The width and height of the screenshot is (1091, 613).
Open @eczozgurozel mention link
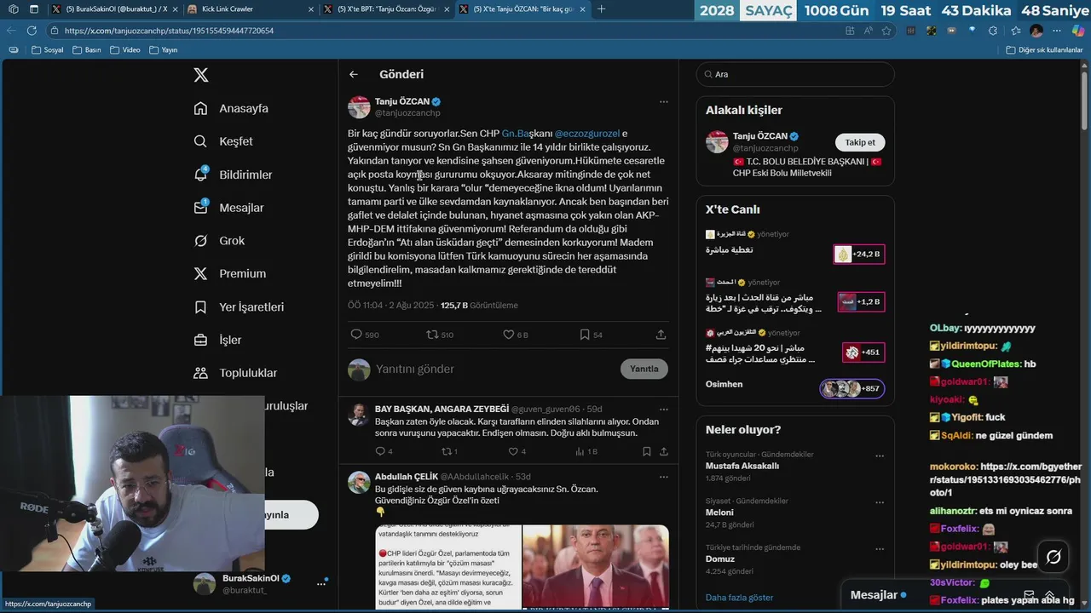coord(586,134)
